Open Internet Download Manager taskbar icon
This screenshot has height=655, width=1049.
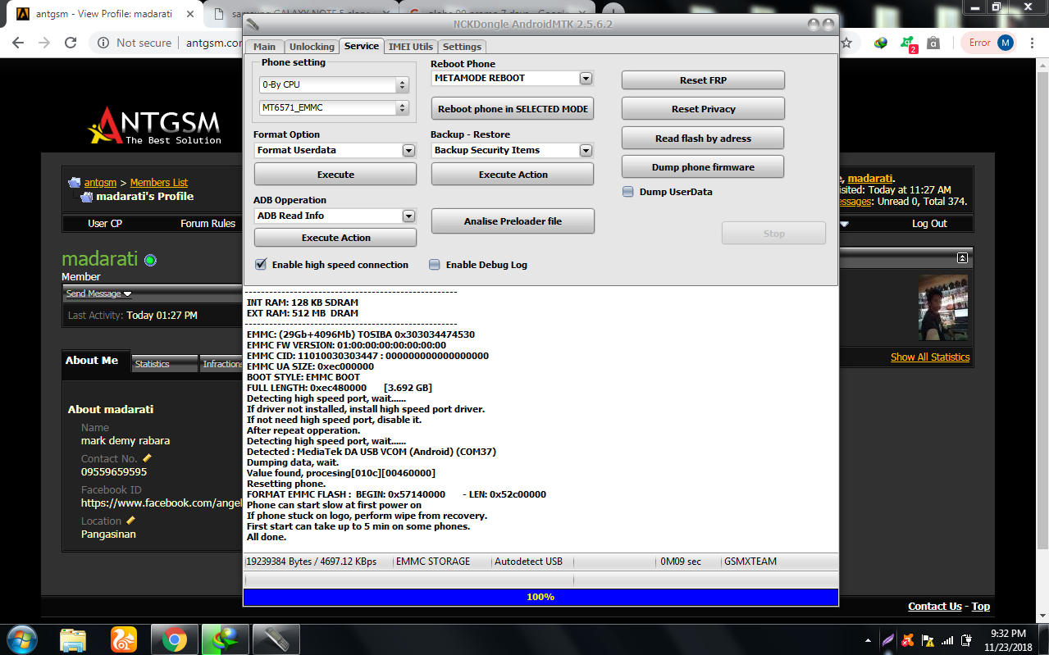(225, 639)
